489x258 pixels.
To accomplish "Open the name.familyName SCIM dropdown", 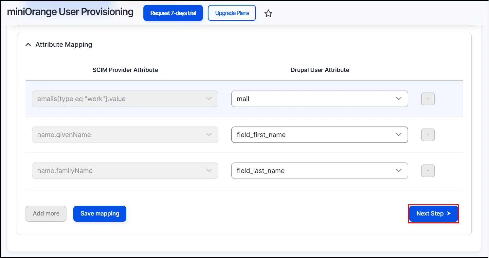I will [125, 171].
